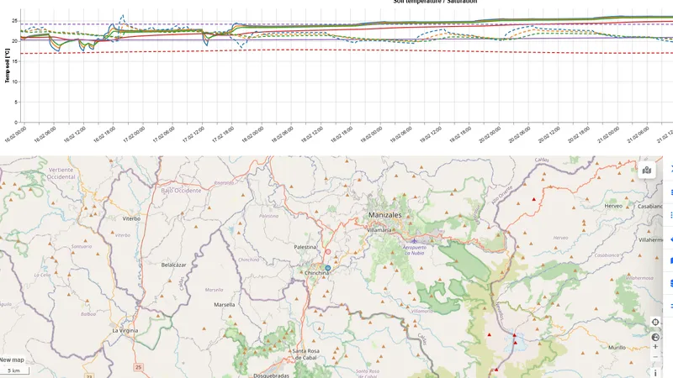Open the map info icon

pos(655,371)
